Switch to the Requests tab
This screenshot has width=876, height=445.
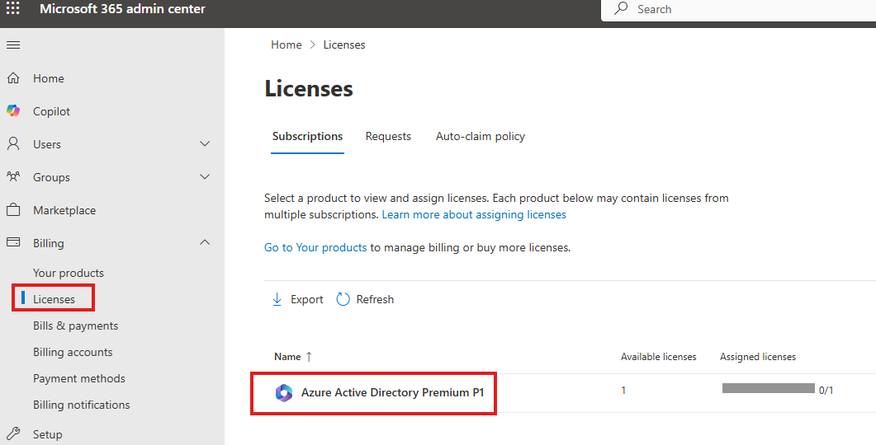click(x=388, y=137)
